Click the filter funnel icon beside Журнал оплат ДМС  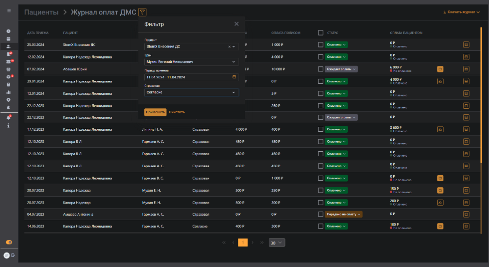143,12
